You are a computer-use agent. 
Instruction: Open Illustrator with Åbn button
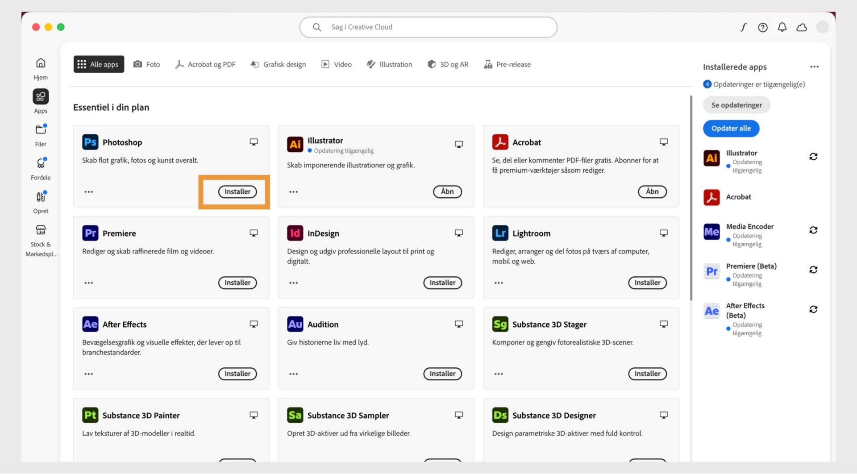[447, 191]
